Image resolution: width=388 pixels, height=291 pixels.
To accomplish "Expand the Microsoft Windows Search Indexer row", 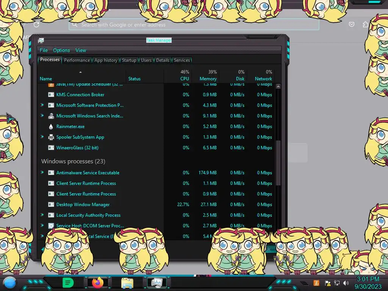I will click(x=42, y=116).
